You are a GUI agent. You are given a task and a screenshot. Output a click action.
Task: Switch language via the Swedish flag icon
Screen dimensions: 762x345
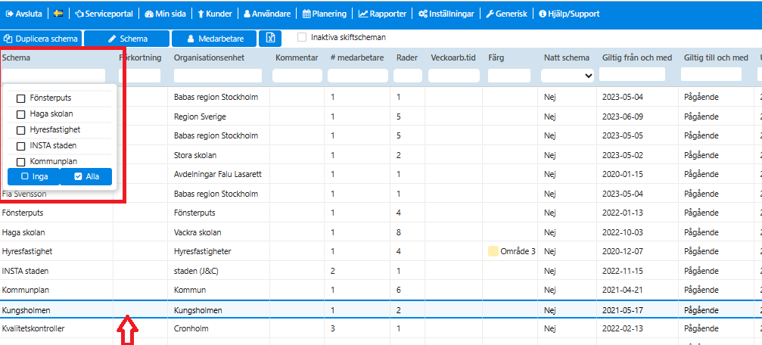coord(58,14)
